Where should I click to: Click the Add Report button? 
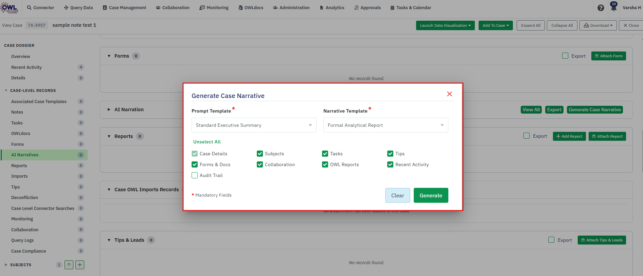coord(569,136)
